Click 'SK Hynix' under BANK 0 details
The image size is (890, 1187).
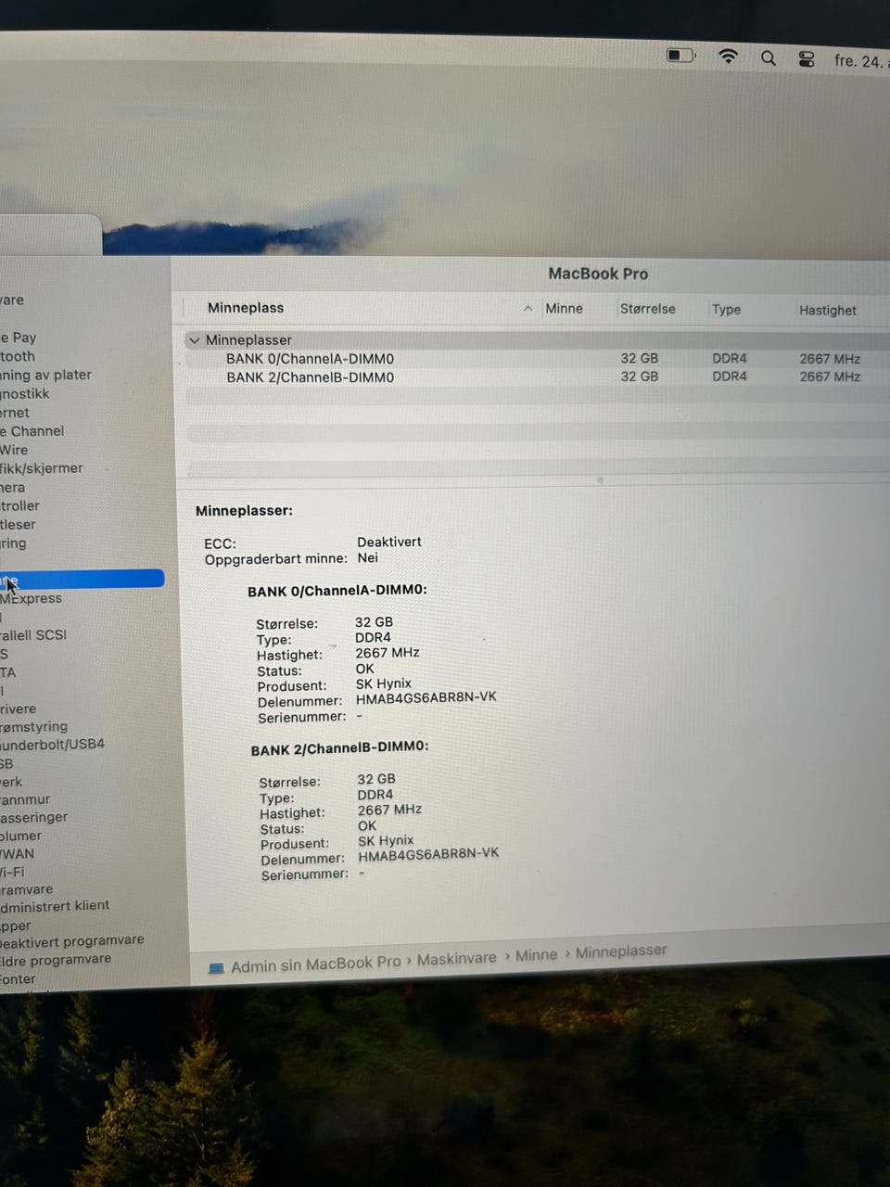tap(384, 683)
